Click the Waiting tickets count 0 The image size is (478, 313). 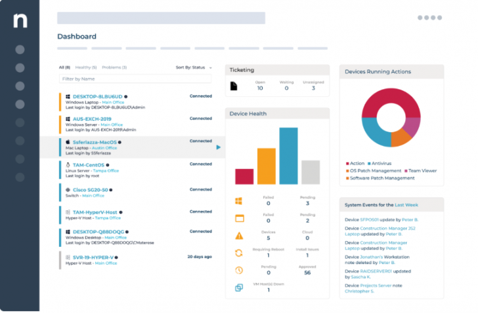pos(286,88)
